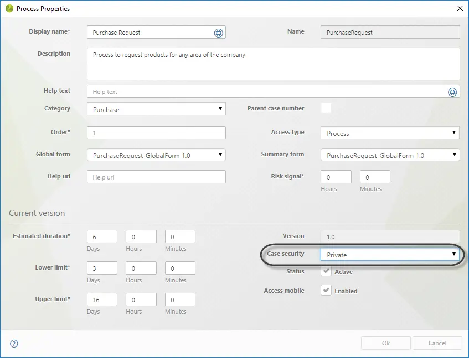Click the localization globe icon in Display name
This screenshot has width=469, height=358.
218,33
